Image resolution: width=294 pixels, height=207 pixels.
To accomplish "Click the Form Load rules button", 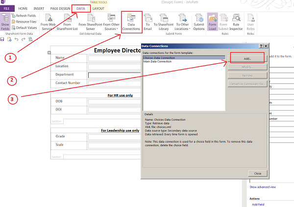I will point(213,22).
